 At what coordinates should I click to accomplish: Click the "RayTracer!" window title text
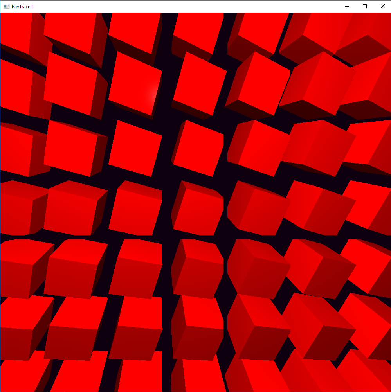[22, 6]
